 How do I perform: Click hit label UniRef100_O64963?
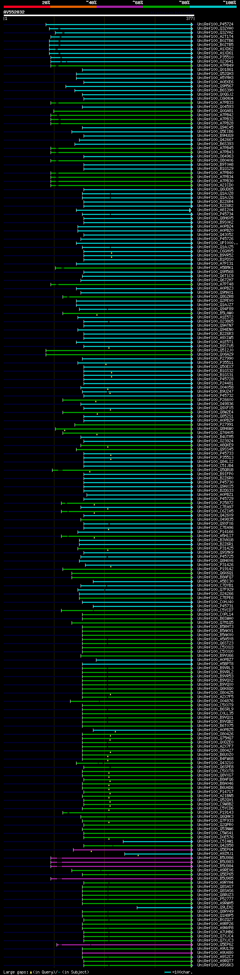click(x=215, y=156)
